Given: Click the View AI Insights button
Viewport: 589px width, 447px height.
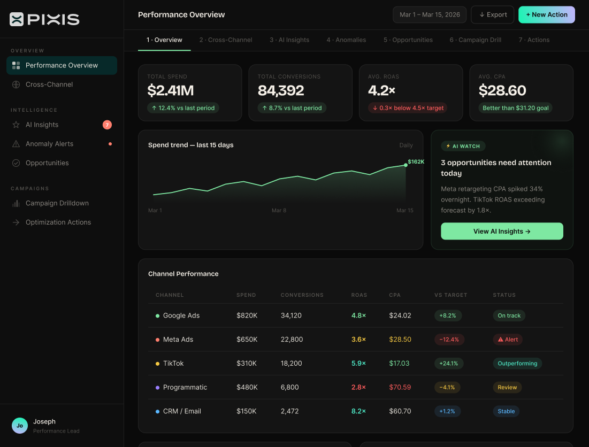Looking at the screenshot, I should click(x=502, y=232).
